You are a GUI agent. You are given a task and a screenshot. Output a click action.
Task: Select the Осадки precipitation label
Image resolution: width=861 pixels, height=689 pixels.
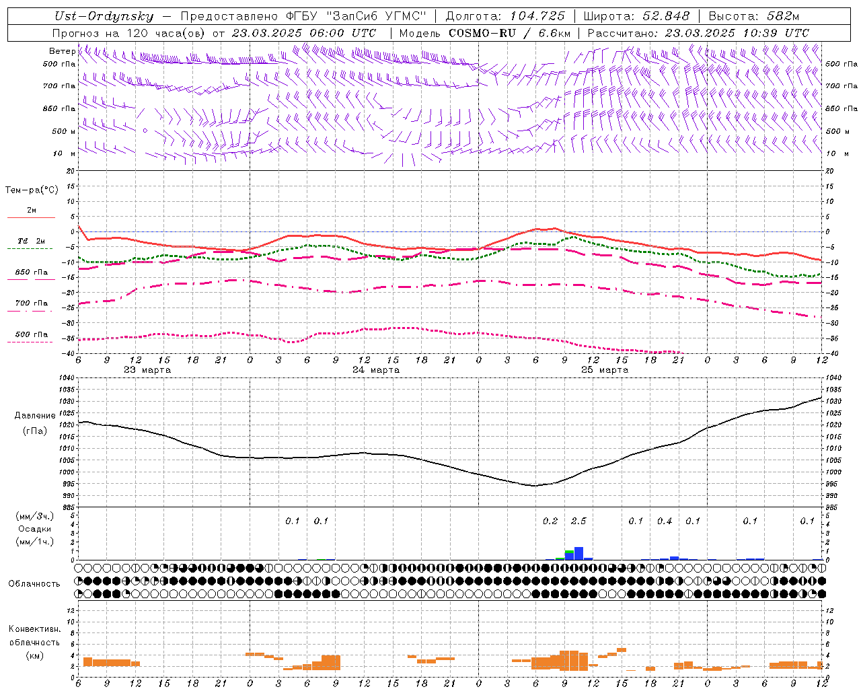(34, 529)
